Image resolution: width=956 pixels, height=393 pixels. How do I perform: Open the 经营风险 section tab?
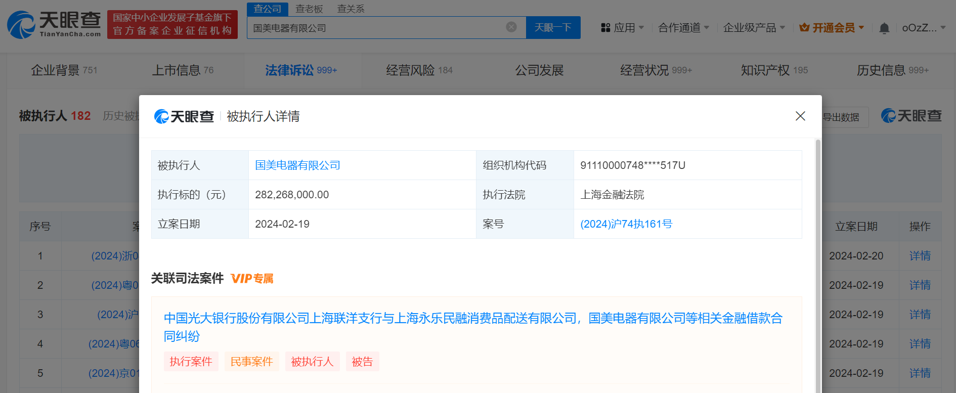(x=419, y=70)
